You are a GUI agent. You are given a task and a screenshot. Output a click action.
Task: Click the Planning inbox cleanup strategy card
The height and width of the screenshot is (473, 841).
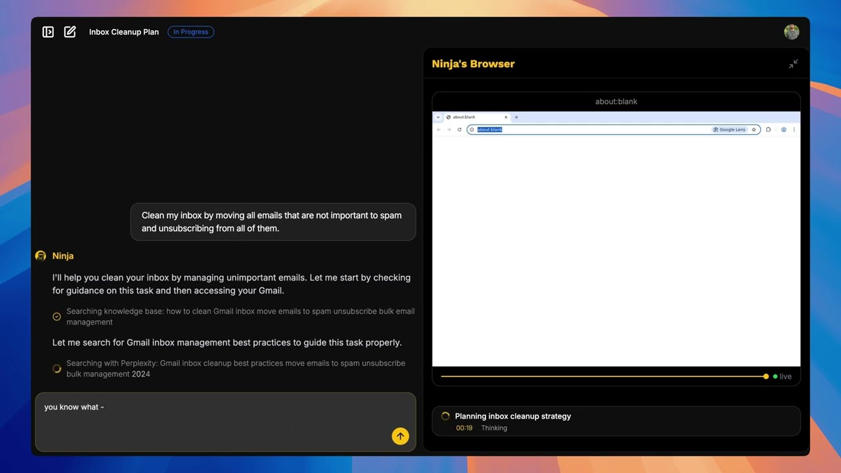pyautogui.click(x=616, y=421)
